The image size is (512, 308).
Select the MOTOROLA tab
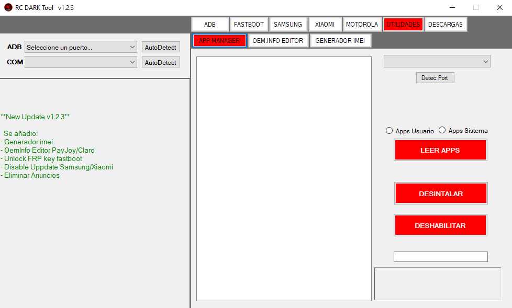tap(362, 25)
